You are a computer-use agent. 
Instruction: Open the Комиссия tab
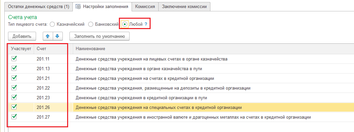(x=145, y=7)
